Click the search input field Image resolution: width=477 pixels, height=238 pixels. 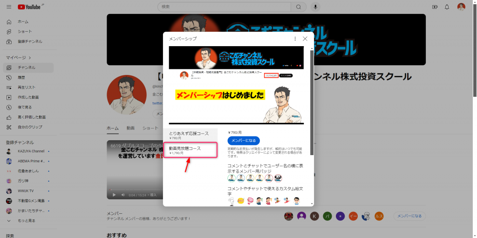click(x=224, y=7)
